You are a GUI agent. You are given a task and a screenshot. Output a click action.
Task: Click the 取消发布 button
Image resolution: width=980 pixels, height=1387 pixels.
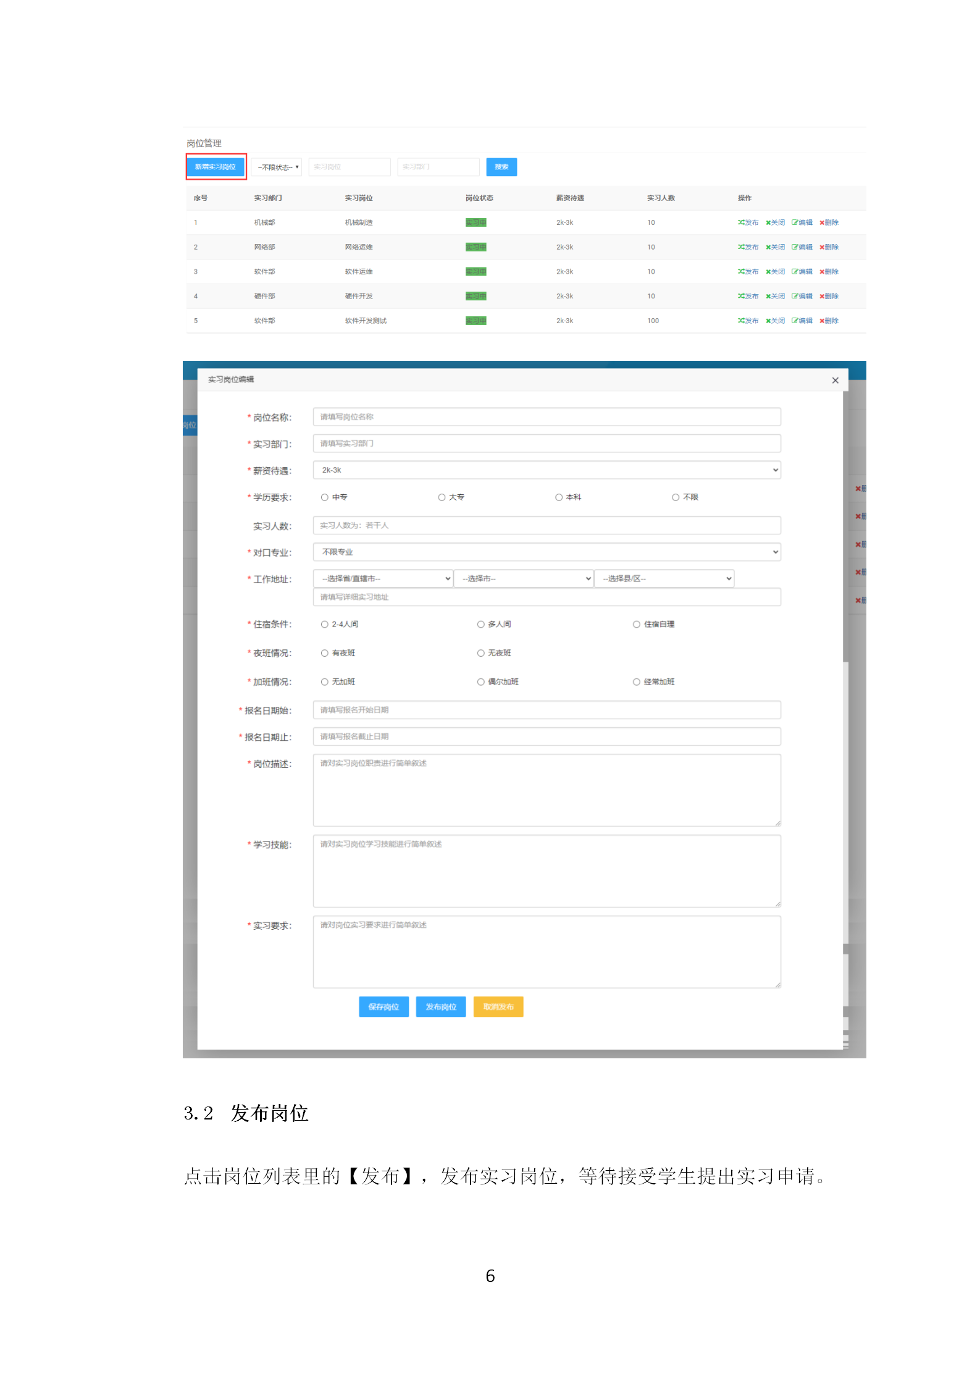498,1007
